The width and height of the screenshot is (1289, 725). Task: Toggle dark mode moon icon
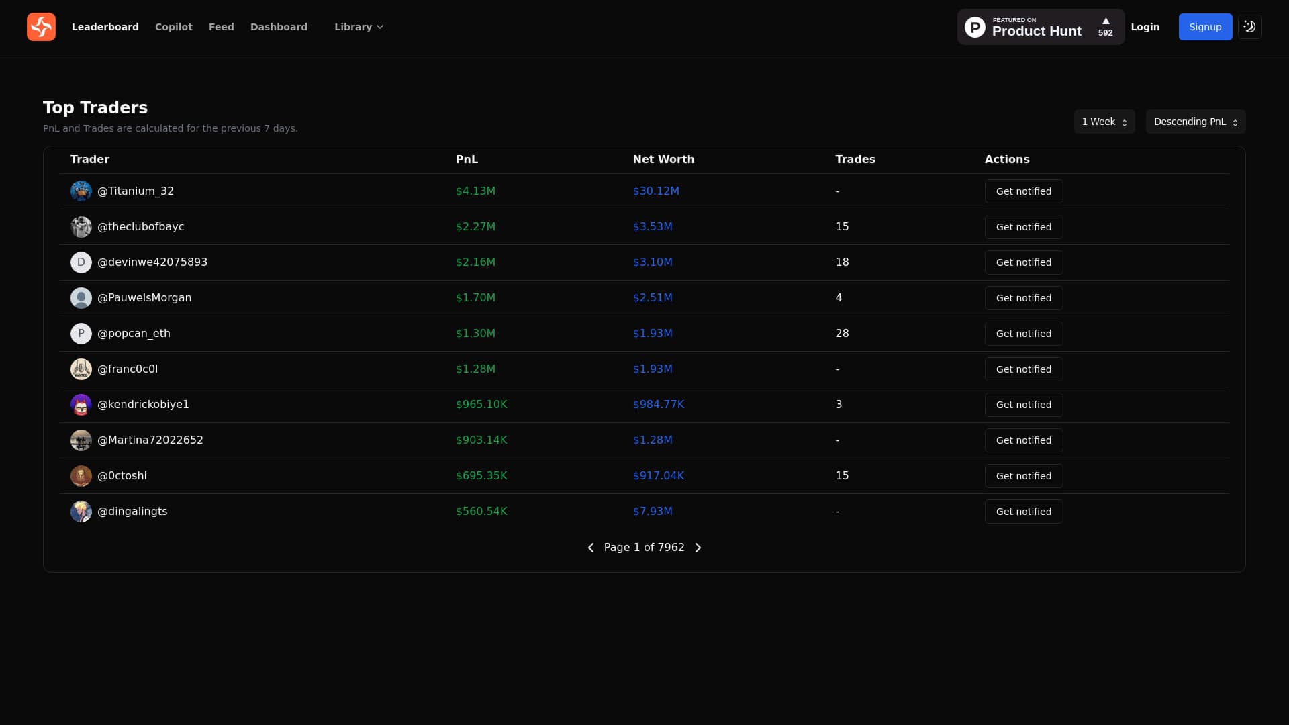pos(1249,27)
